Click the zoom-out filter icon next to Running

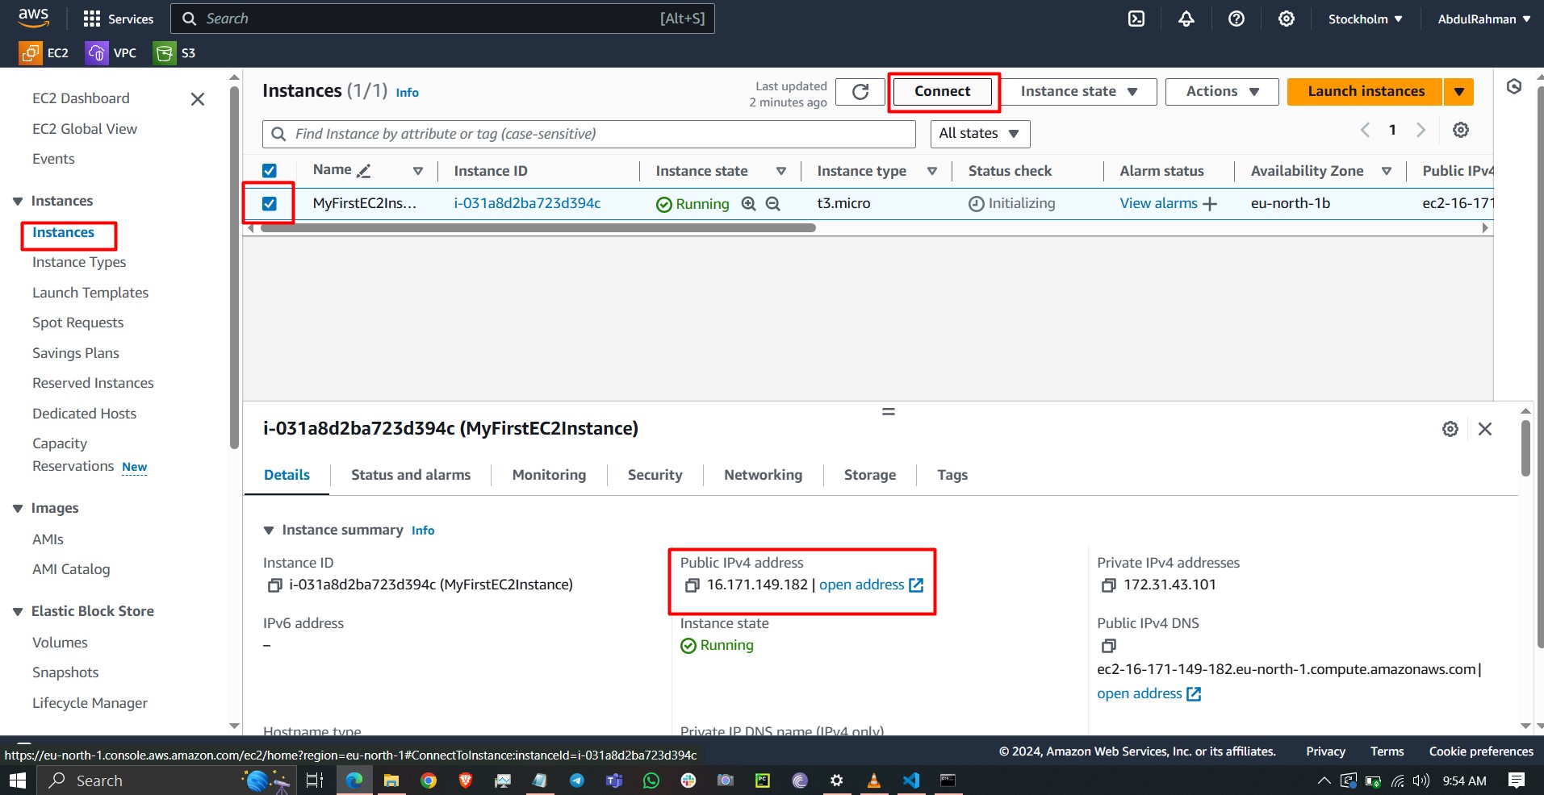[x=773, y=204]
